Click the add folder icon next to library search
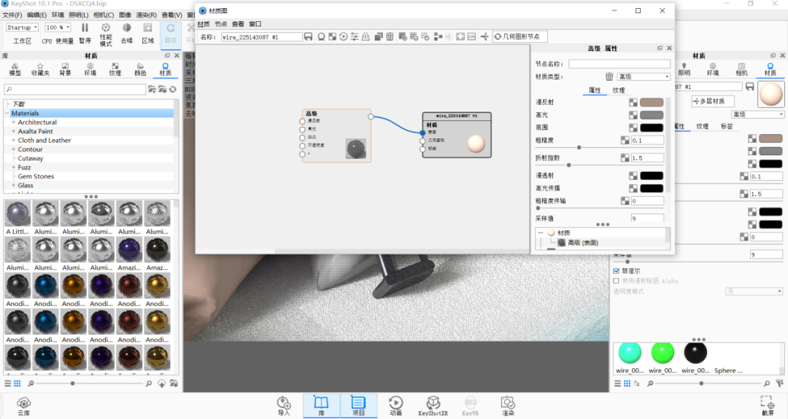Screen dimensions: 788x419 pos(152,90)
